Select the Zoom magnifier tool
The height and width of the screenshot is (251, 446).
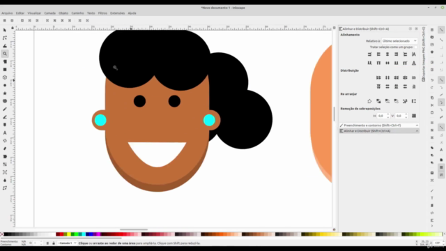point(5,54)
